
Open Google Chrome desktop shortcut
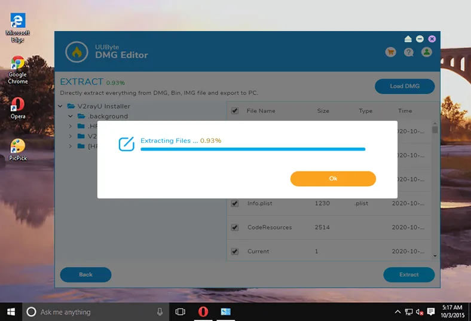(x=18, y=70)
